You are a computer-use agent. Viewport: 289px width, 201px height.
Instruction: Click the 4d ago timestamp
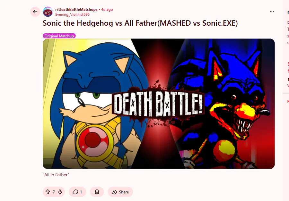pyautogui.click(x=107, y=10)
